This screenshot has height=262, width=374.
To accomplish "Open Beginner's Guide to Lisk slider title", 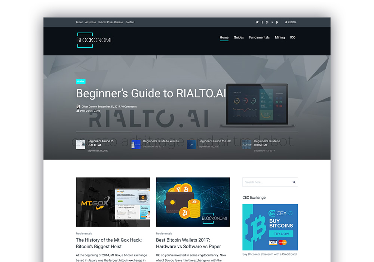I will tap(215, 141).
